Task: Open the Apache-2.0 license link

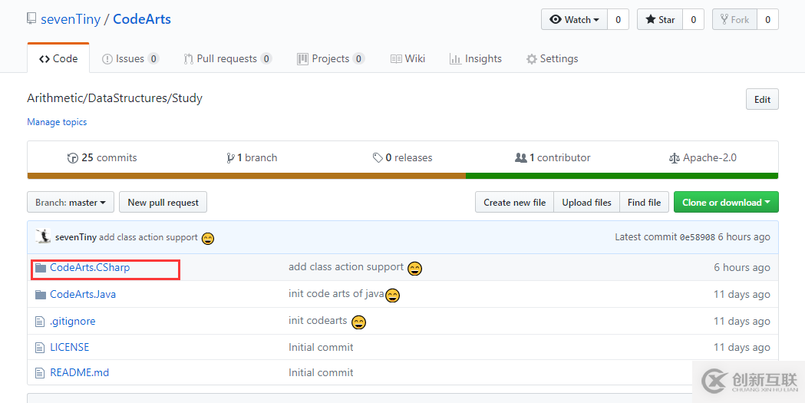Action: point(703,157)
